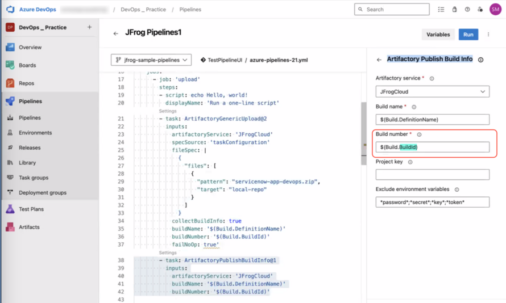Click the TestPipelineUI repository path
The image size is (506, 303).
(225, 60)
